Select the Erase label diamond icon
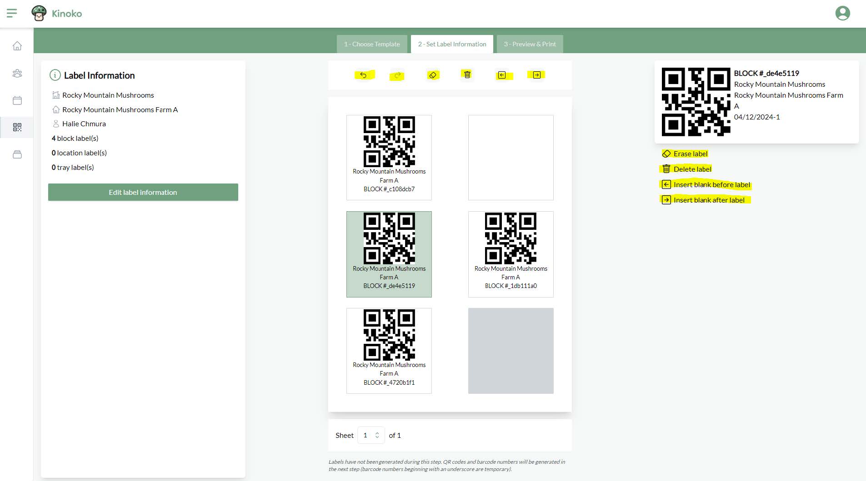Viewport: 866px width, 481px height. tap(433, 74)
